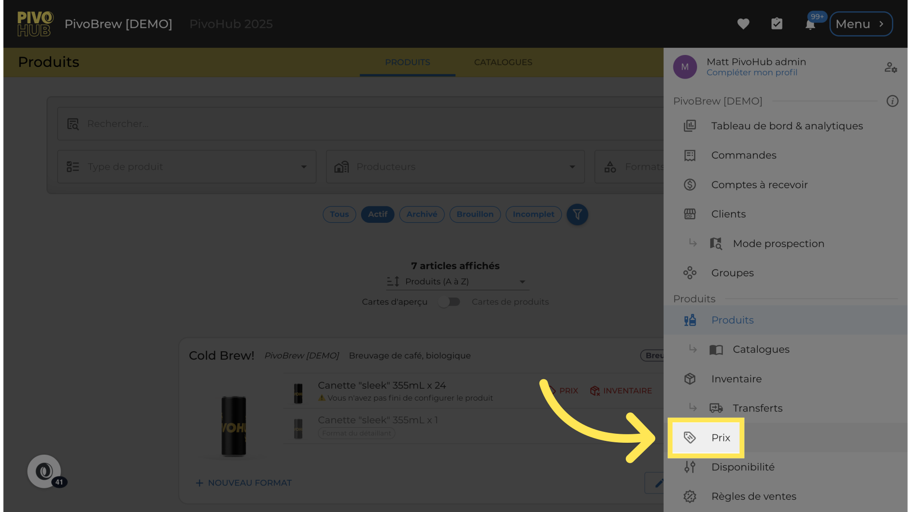Select the Actif filter chip
The width and height of the screenshot is (911, 512).
pos(378,214)
